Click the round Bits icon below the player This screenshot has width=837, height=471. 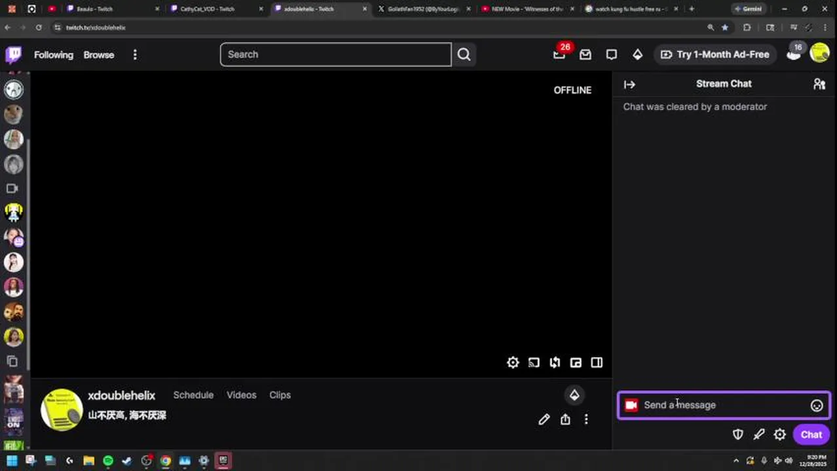coord(574,395)
